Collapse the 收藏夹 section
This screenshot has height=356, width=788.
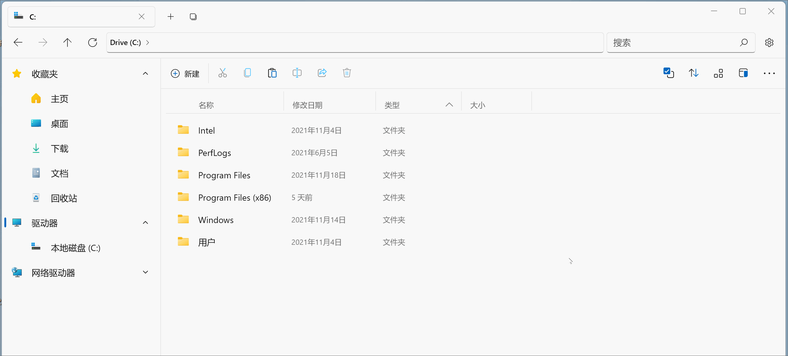(x=145, y=74)
